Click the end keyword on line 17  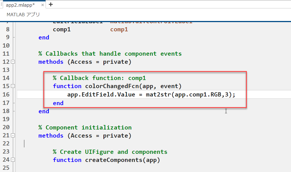pos(58,103)
